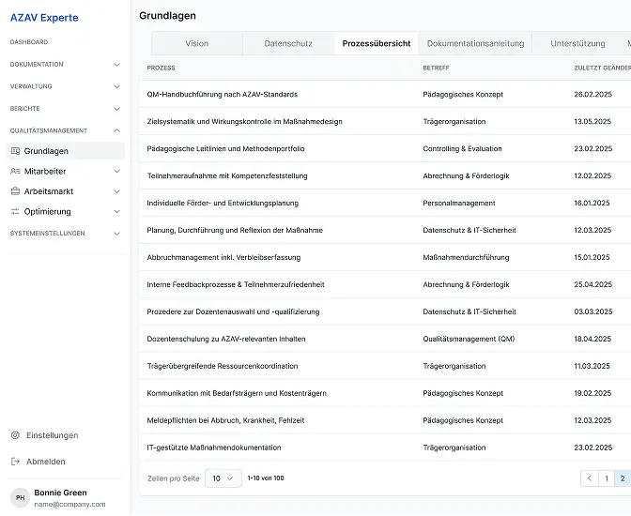Go to previous page arrow
631x516 pixels.
[x=590, y=478]
